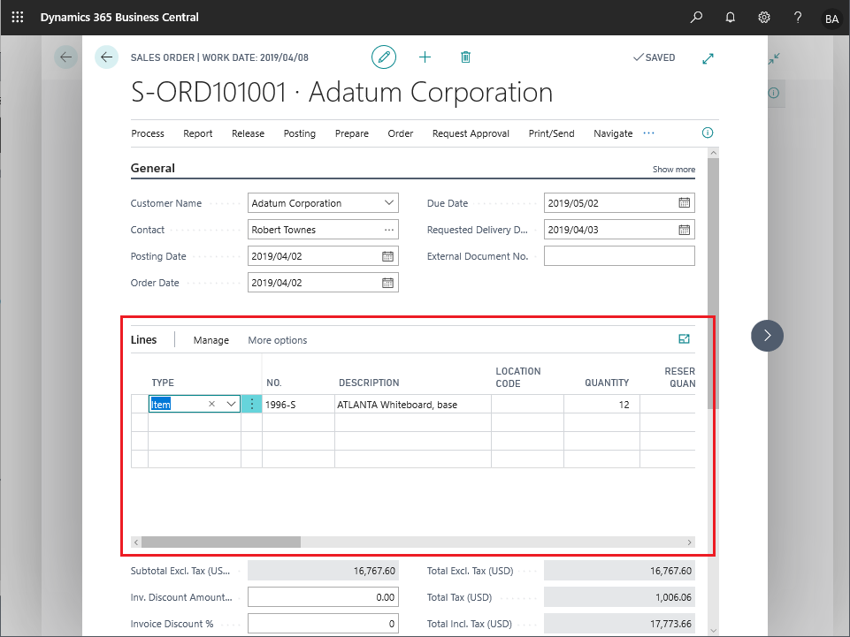Viewport: 850px width, 637px height.
Task: Open the BA user account avatar
Action: click(831, 19)
